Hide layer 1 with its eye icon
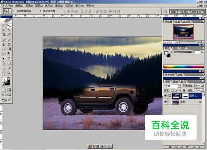This screenshot has height=150, width=207. pyautogui.click(x=166, y=95)
